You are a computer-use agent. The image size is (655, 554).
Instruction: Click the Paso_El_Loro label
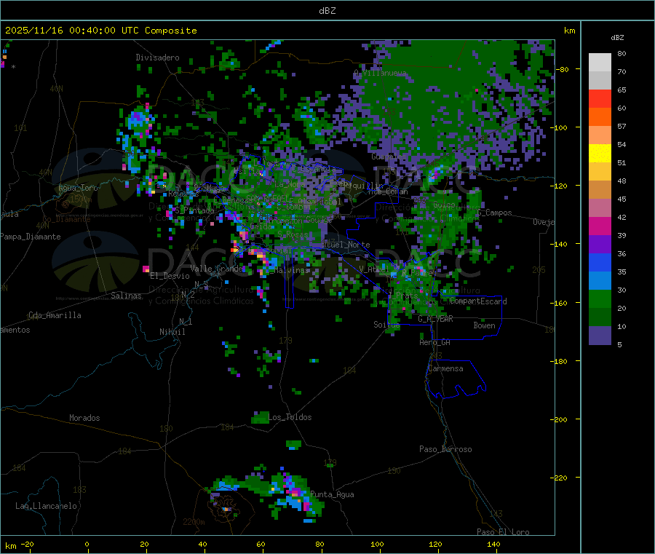(x=504, y=532)
